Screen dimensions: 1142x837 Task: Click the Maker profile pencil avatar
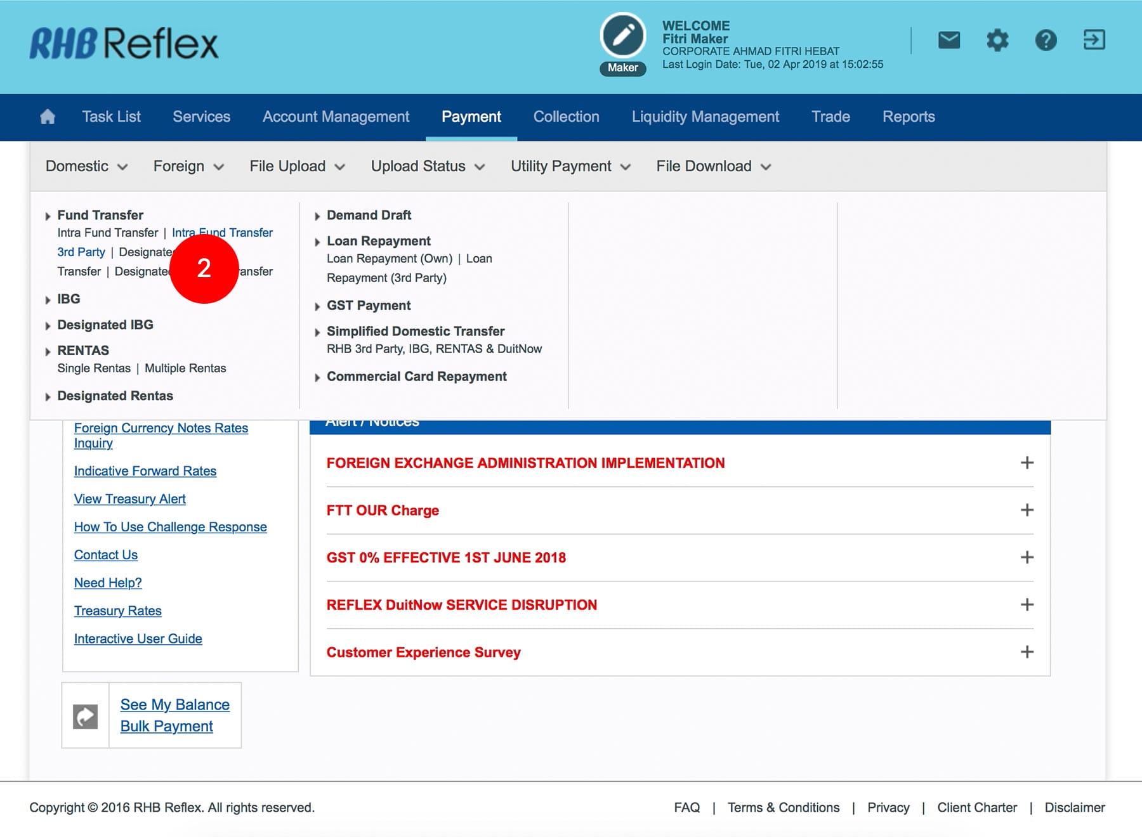[622, 37]
